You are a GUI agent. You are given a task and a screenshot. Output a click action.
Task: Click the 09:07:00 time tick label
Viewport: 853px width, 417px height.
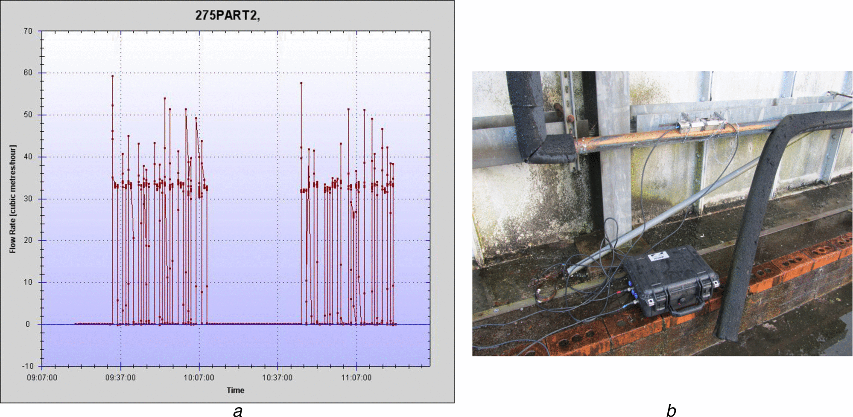tap(42, 378)
